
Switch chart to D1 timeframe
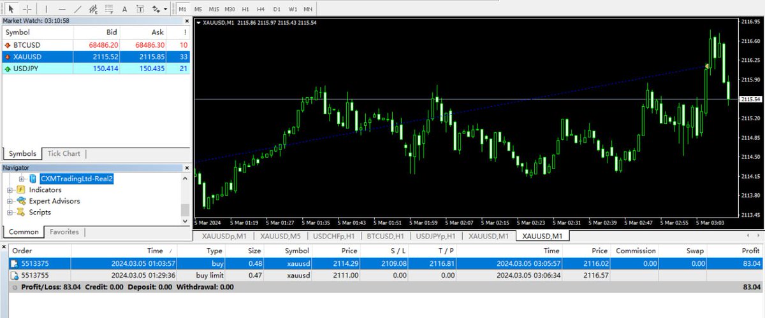(x=277, y=9)
